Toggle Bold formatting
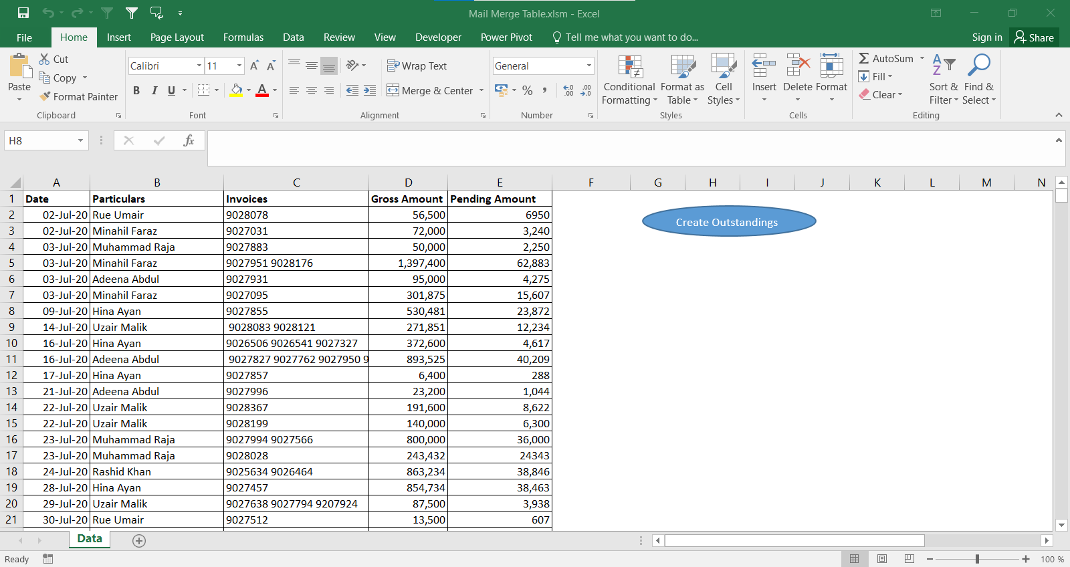 point(136,90)
